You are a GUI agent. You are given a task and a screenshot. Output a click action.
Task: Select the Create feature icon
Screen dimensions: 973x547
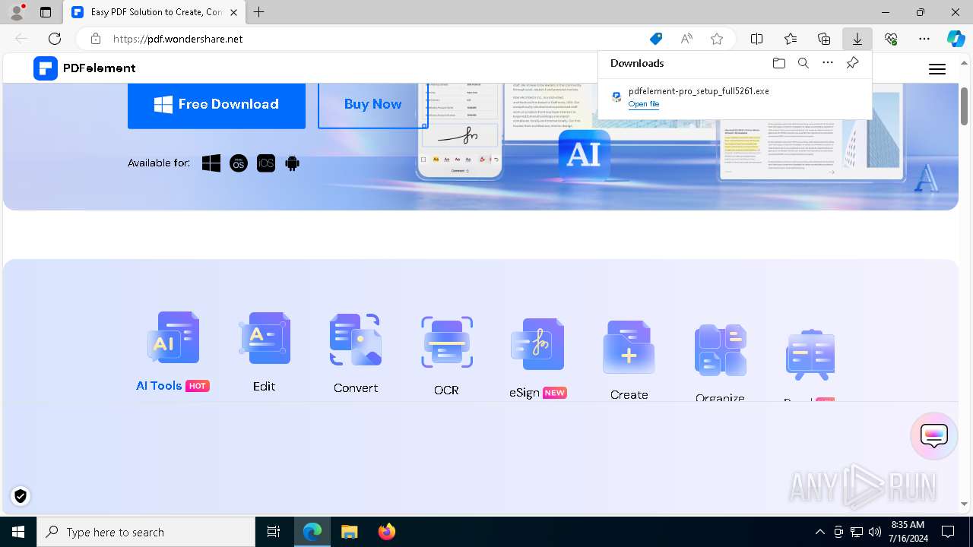pyautogui.click(x=629, y=347)
